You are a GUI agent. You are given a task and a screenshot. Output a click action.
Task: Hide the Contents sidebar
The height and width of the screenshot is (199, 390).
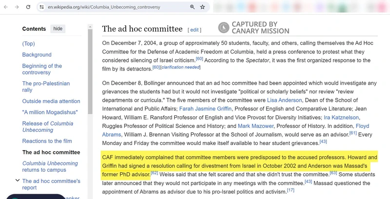(x=58, y=29)
